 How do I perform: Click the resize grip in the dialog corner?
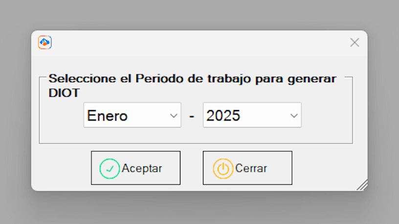click(x=362, y=185)
